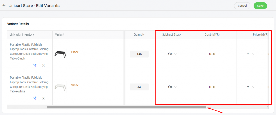Click the horizontal scrollbar thumb
The width and height of the screenshot is (276, 115).
click(x=126, y=107)
